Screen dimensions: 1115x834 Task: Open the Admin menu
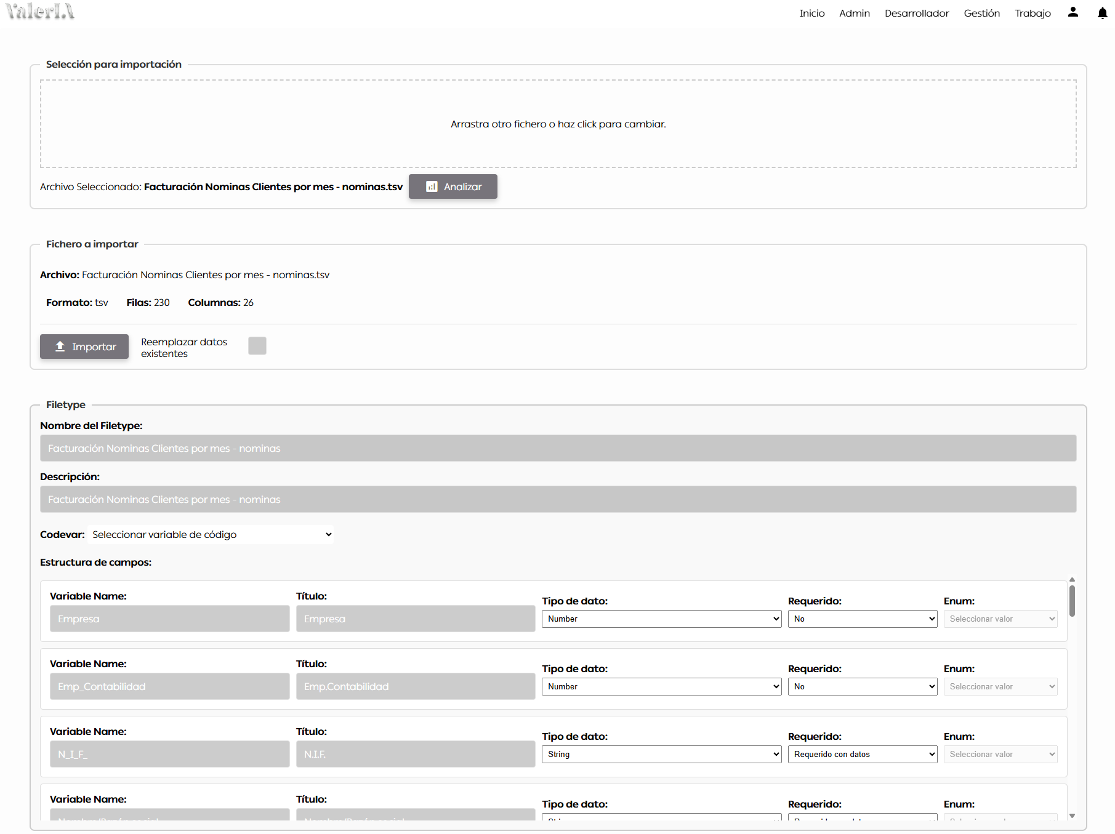(854, 13)
